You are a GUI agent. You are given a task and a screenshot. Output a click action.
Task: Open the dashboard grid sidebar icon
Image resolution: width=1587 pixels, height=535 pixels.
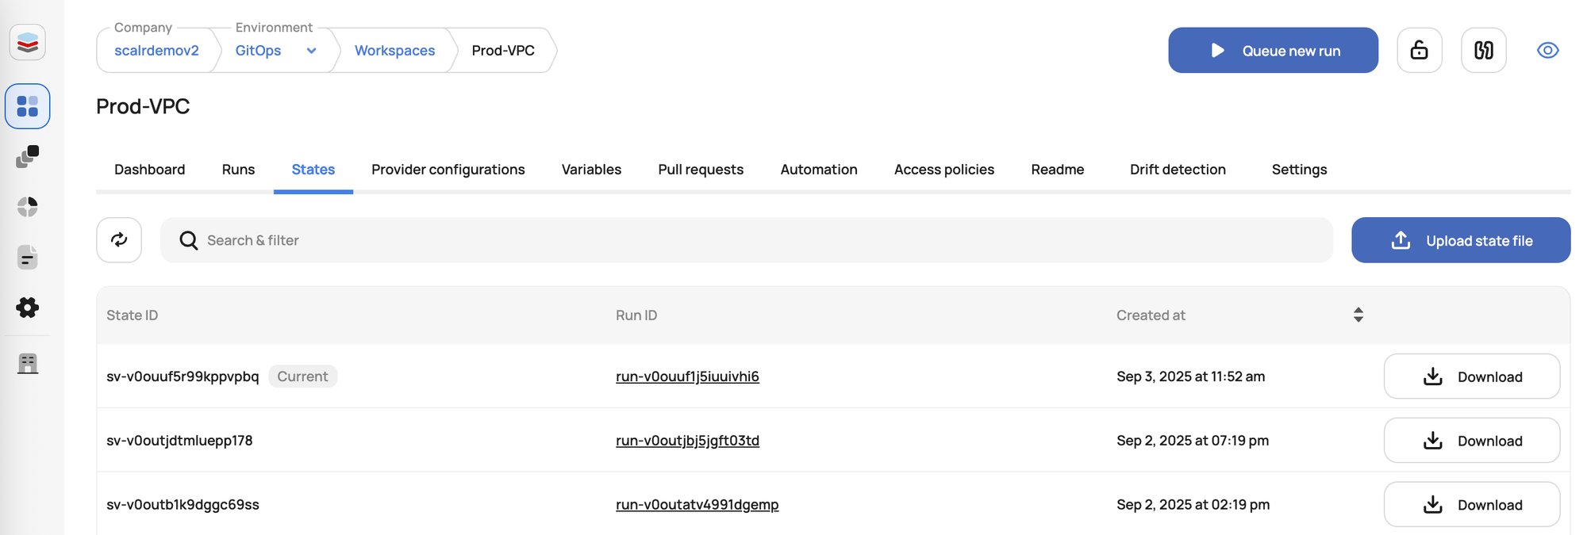pos(28,106)
